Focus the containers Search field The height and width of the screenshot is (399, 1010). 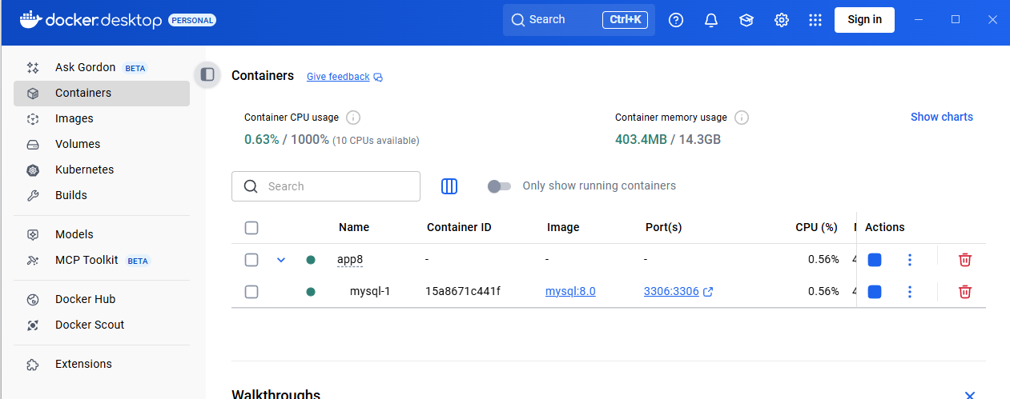click(326, 186)
